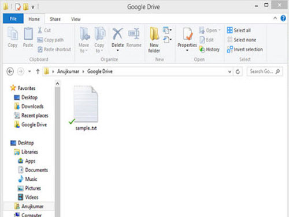Open the Pictures library
This screenshot has width=289, height=217.
click(29, 188)
